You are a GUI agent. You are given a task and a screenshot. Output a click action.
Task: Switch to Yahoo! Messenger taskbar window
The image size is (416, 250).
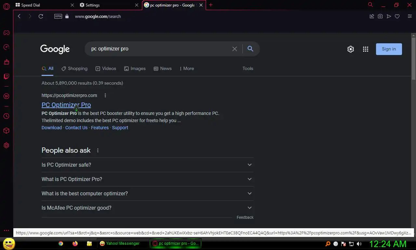pyautogui.click(x=123, y=243)
